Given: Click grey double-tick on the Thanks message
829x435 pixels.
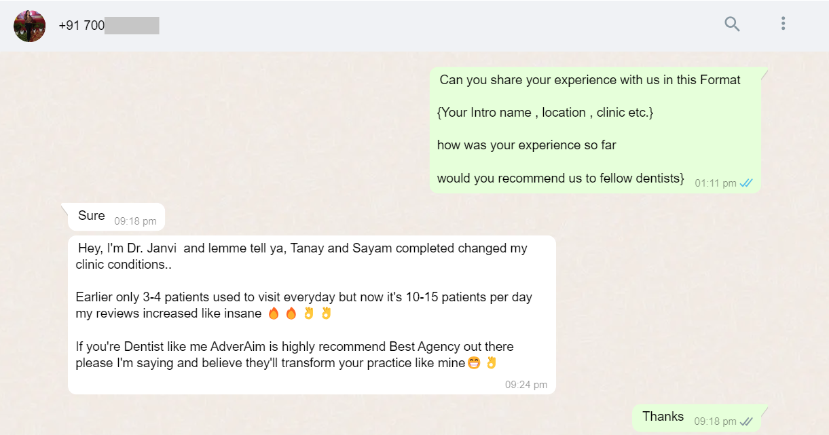Looking at the screenshot, I should click(x=746, y=421).
